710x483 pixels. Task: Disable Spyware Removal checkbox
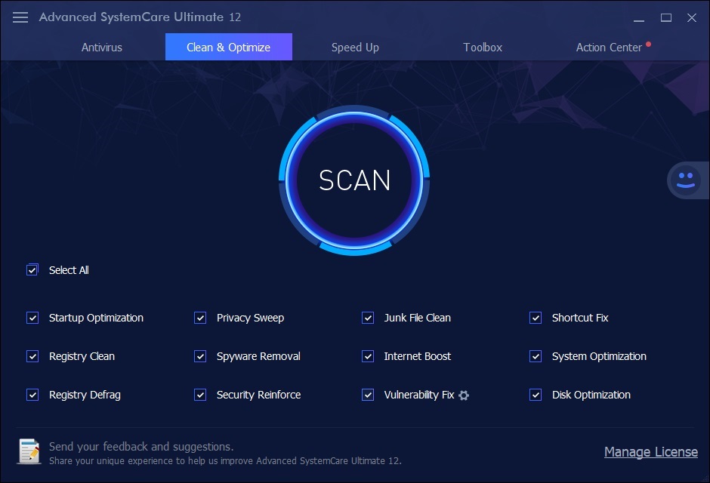click(200, 356)
